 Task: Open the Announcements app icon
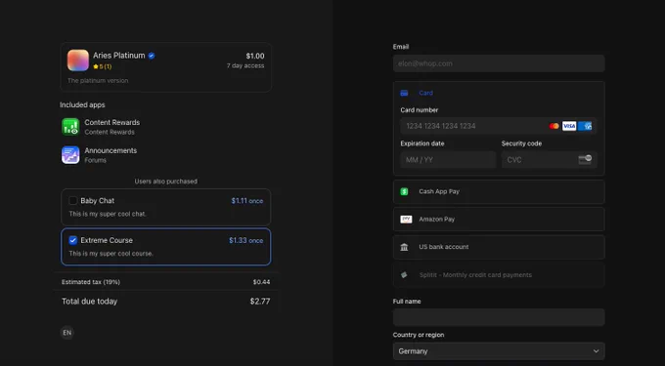click(x=70, y=155)
